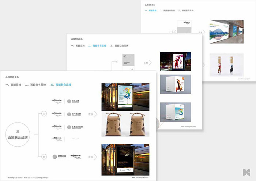Click the gray logo card on back slide

(x=184, y=30)
